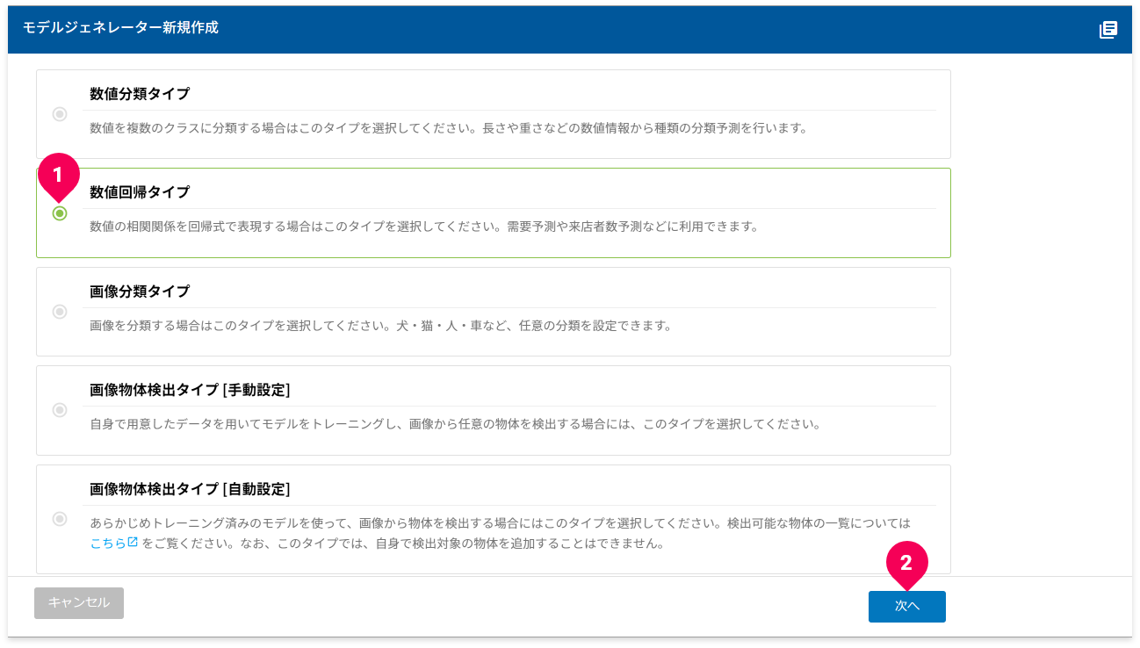Image resolution: width=1140 pixels, height=648 pixels.
Task: Open the こちら link for detectable objects
Action: pyautogui.click(x=113, y=544)
